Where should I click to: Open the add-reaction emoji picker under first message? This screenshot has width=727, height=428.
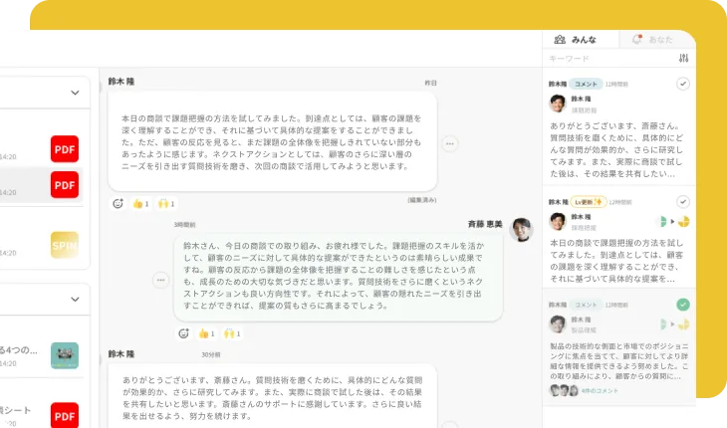click(118, 203)
